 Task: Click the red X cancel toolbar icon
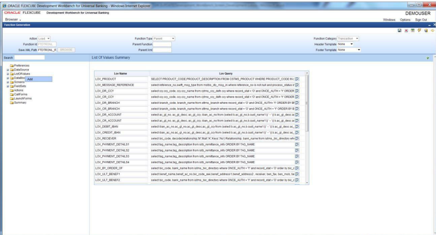406,31
